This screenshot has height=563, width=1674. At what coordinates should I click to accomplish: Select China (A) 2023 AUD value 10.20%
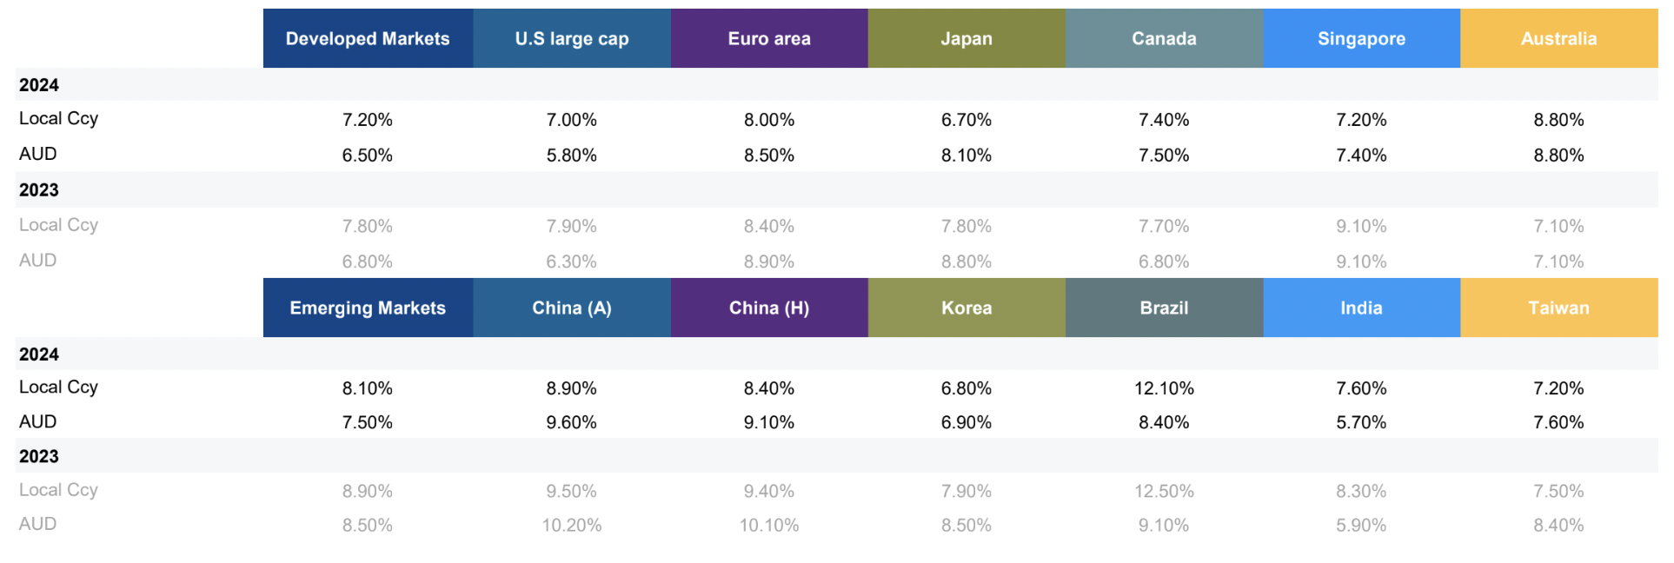click(571, 526)
